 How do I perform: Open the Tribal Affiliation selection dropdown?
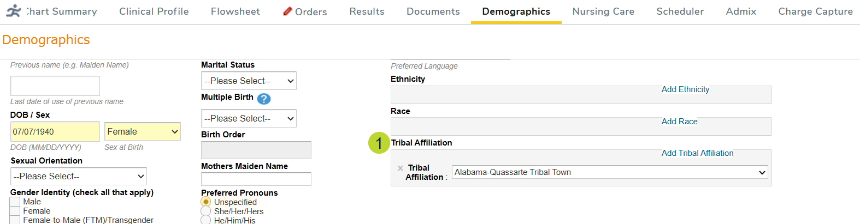[x=610, y=172]
